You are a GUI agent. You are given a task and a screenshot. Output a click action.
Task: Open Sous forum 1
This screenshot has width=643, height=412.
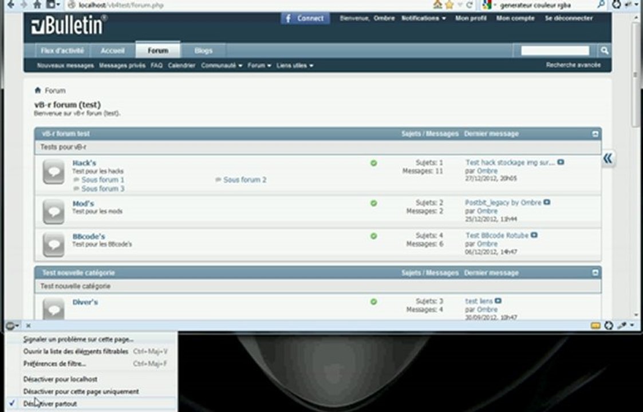pos(102,180)
